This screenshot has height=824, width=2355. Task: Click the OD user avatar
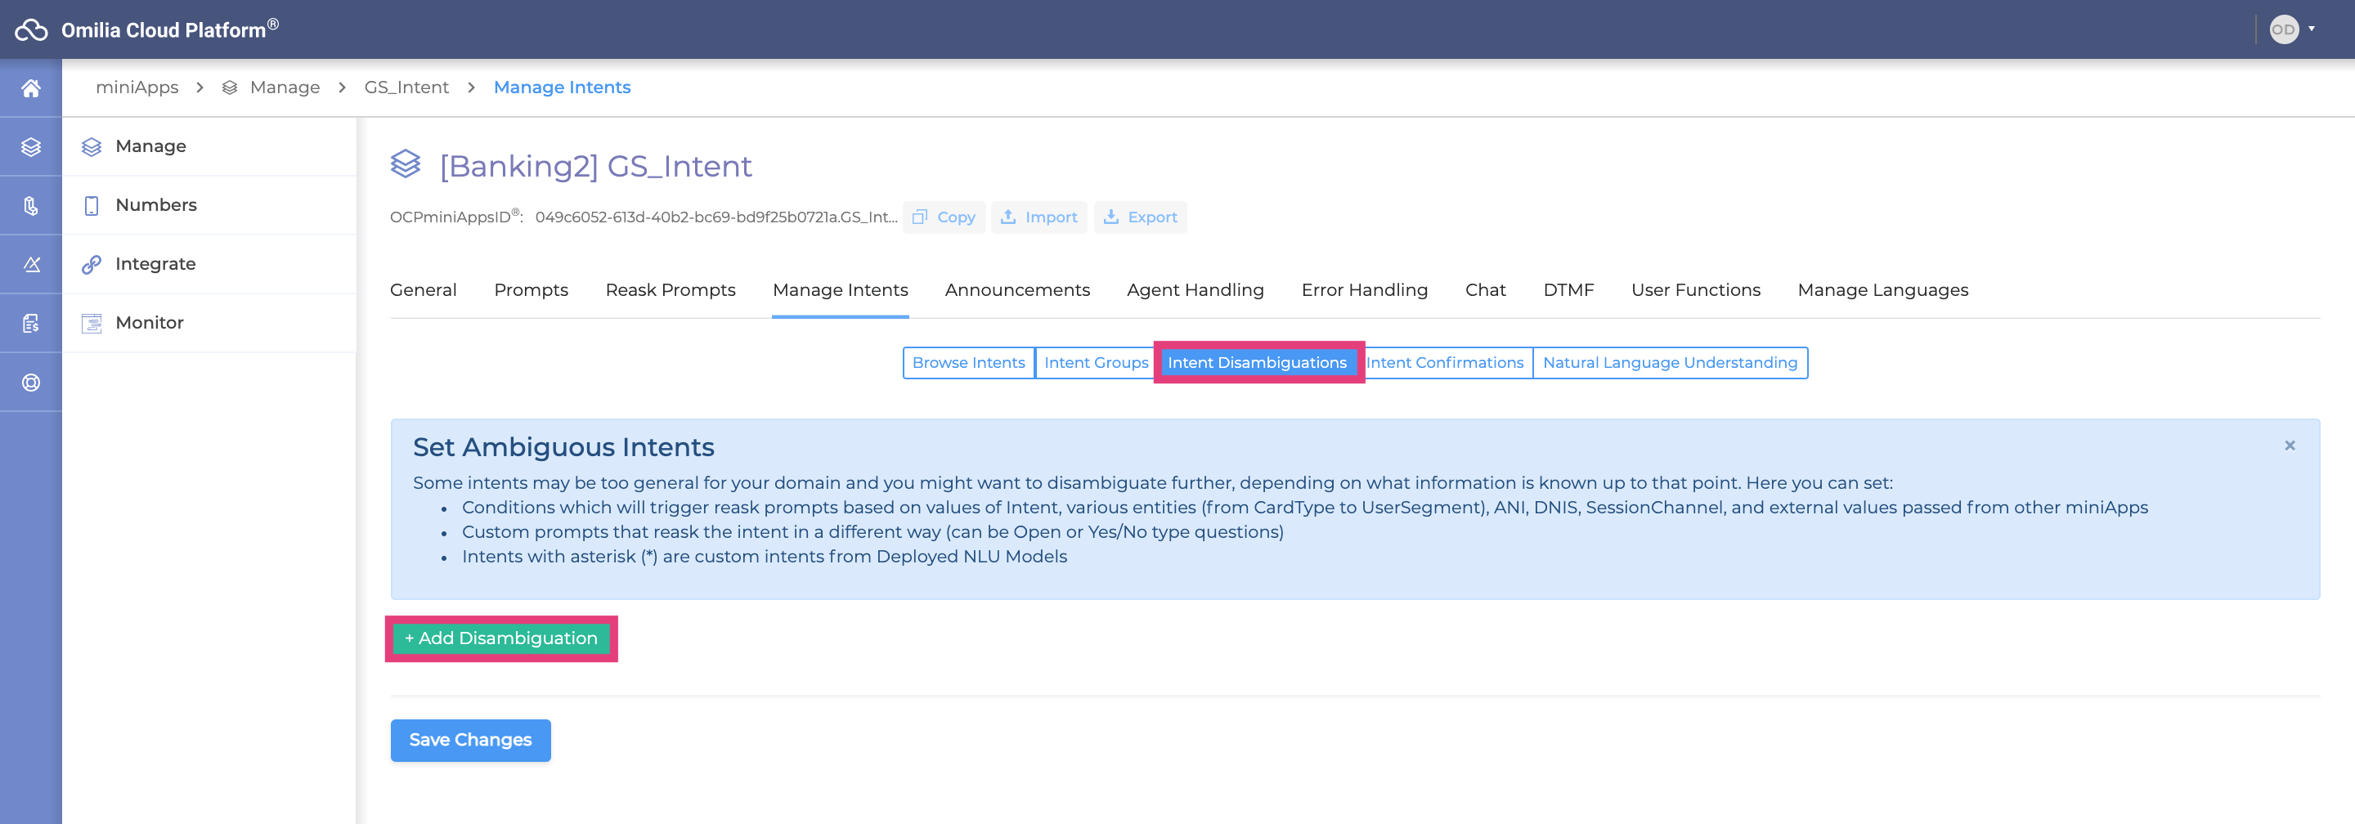pyautogui.click(x=2283, y=29)
